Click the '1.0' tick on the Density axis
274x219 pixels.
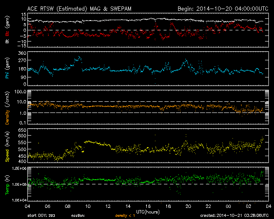(x=23, y=113)
